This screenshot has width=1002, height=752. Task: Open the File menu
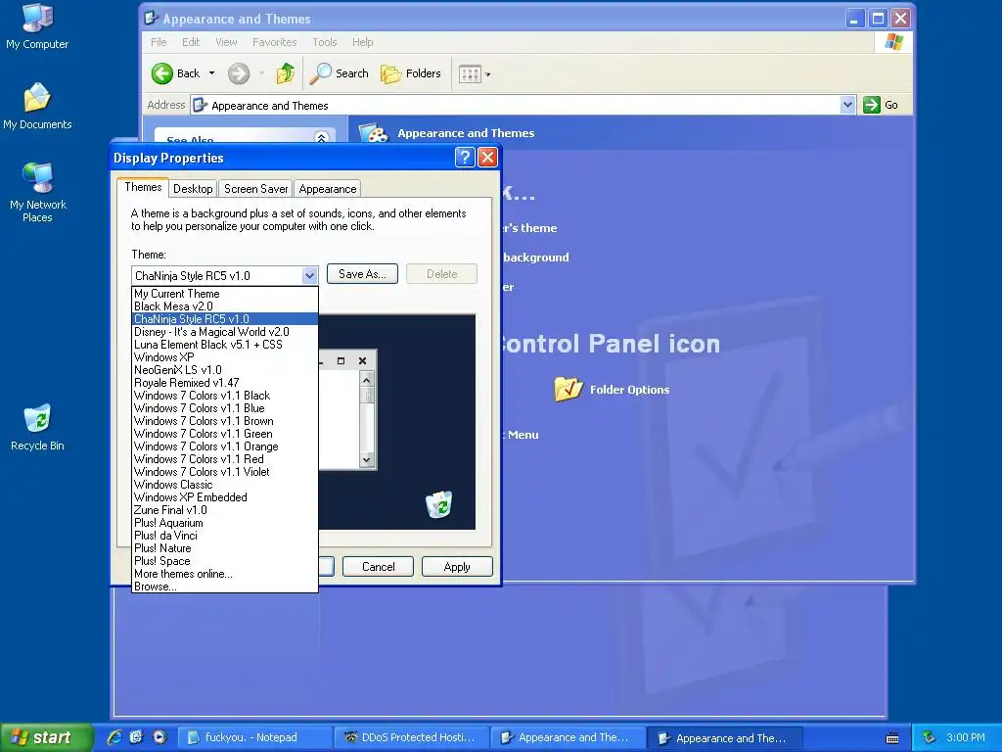[x=159, y=42]
